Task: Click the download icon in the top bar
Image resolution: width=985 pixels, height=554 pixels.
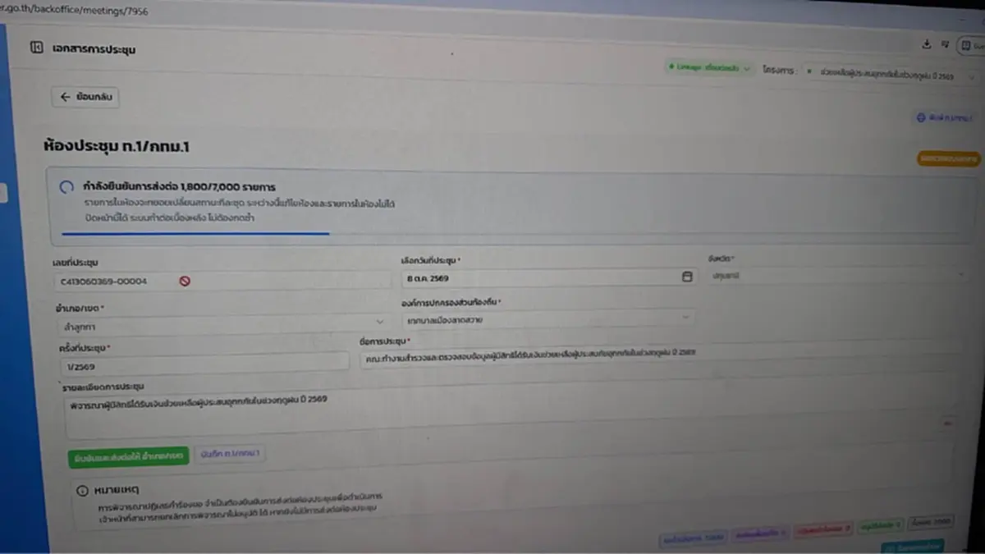Action: point(927,44)
